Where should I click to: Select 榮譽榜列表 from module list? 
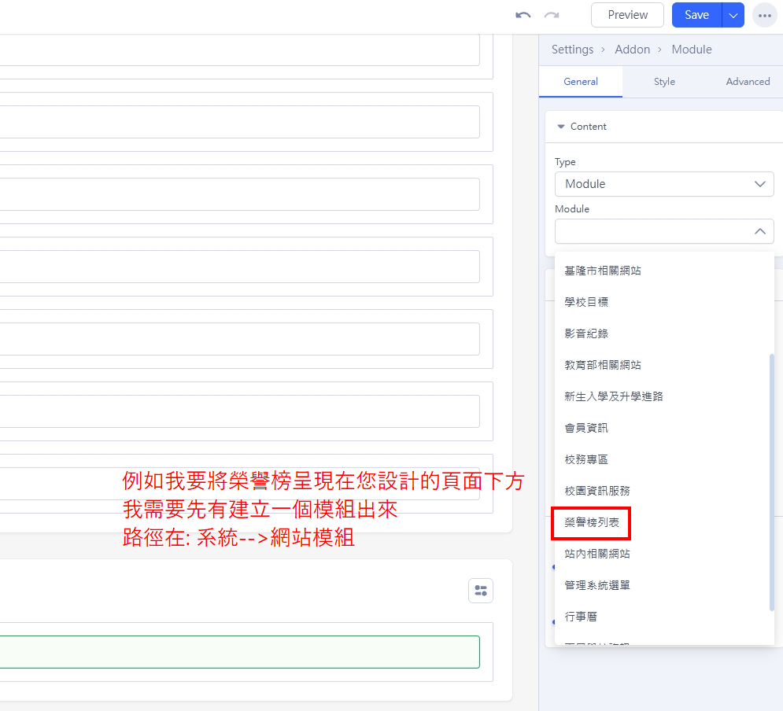pos(592,522)
